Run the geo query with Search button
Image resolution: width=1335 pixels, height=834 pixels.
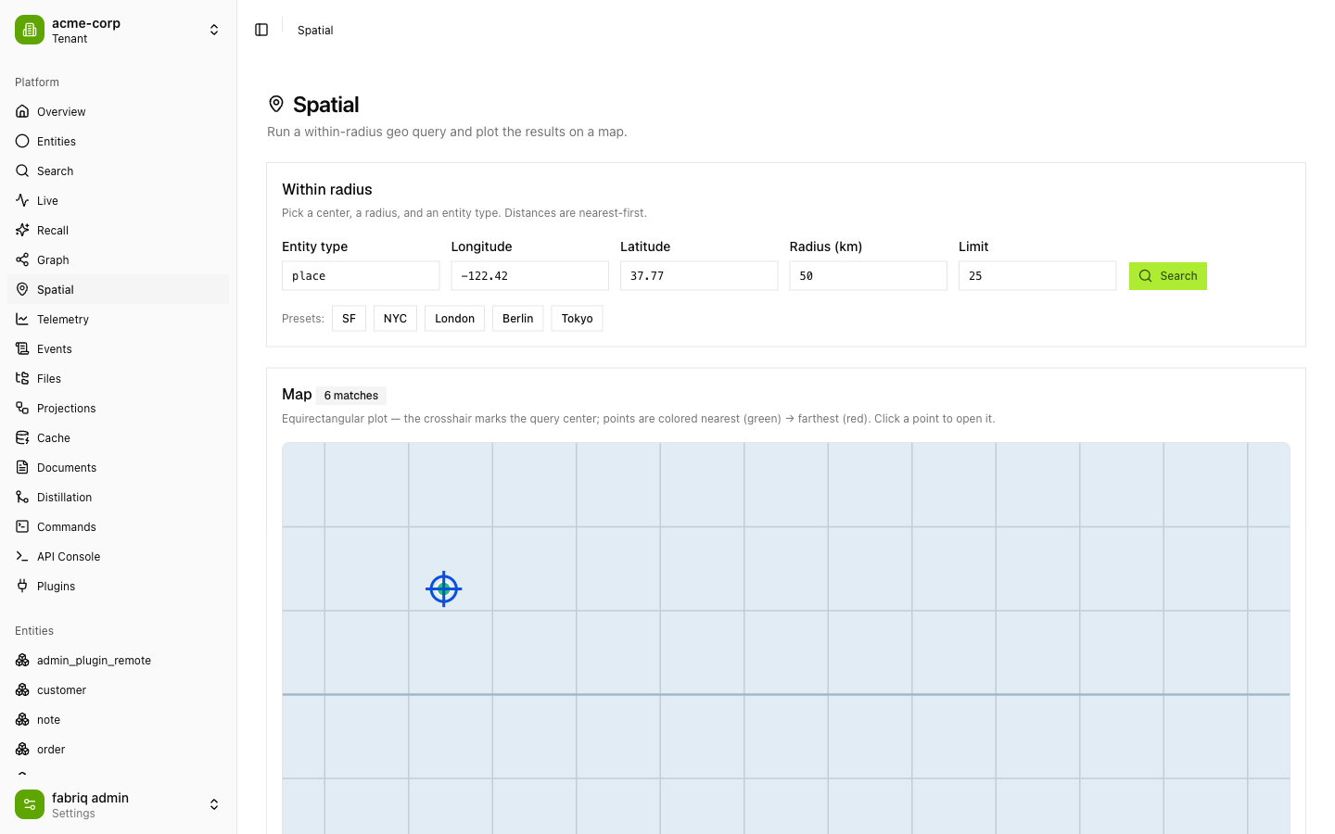[x=1167, y=276]
